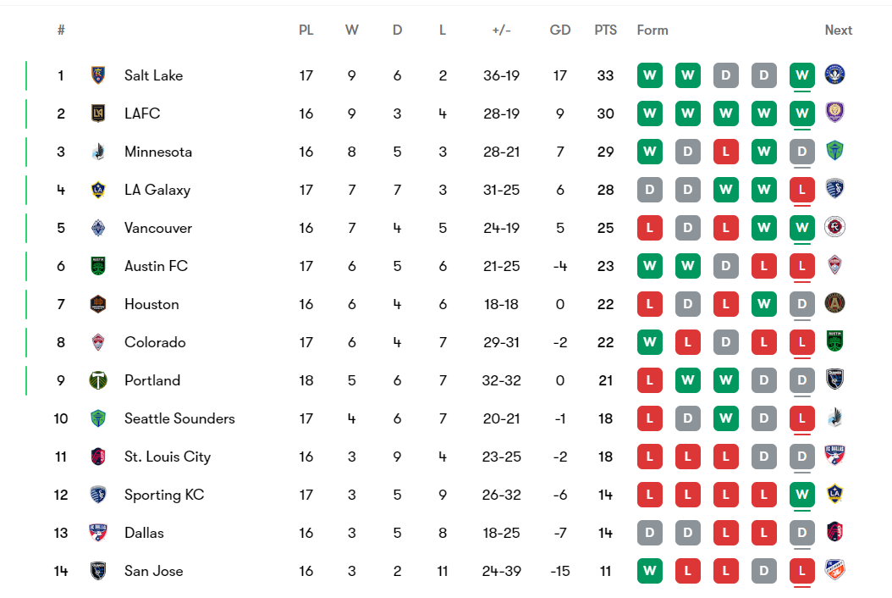Click Sporting KC's next opponent logo

coord(835,495)
